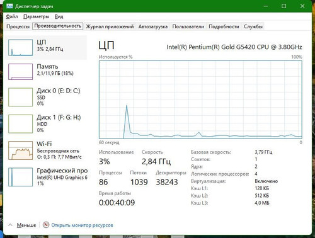Select the ЦП mini graph thumbnail
Screen dimensions: 315x238
point(21,48)
